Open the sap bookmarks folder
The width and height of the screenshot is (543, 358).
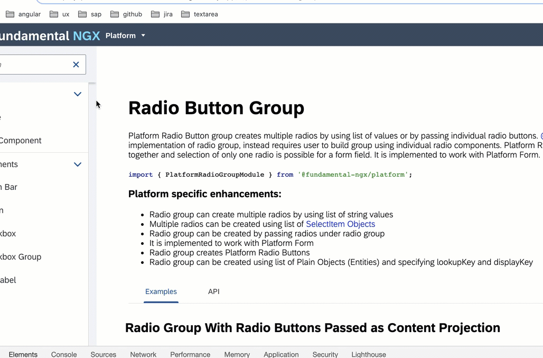(x=90, y=14)
